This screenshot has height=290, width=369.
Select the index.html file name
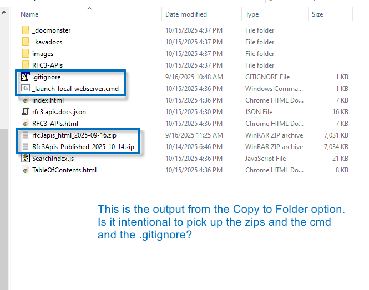(x=48, y=100)
